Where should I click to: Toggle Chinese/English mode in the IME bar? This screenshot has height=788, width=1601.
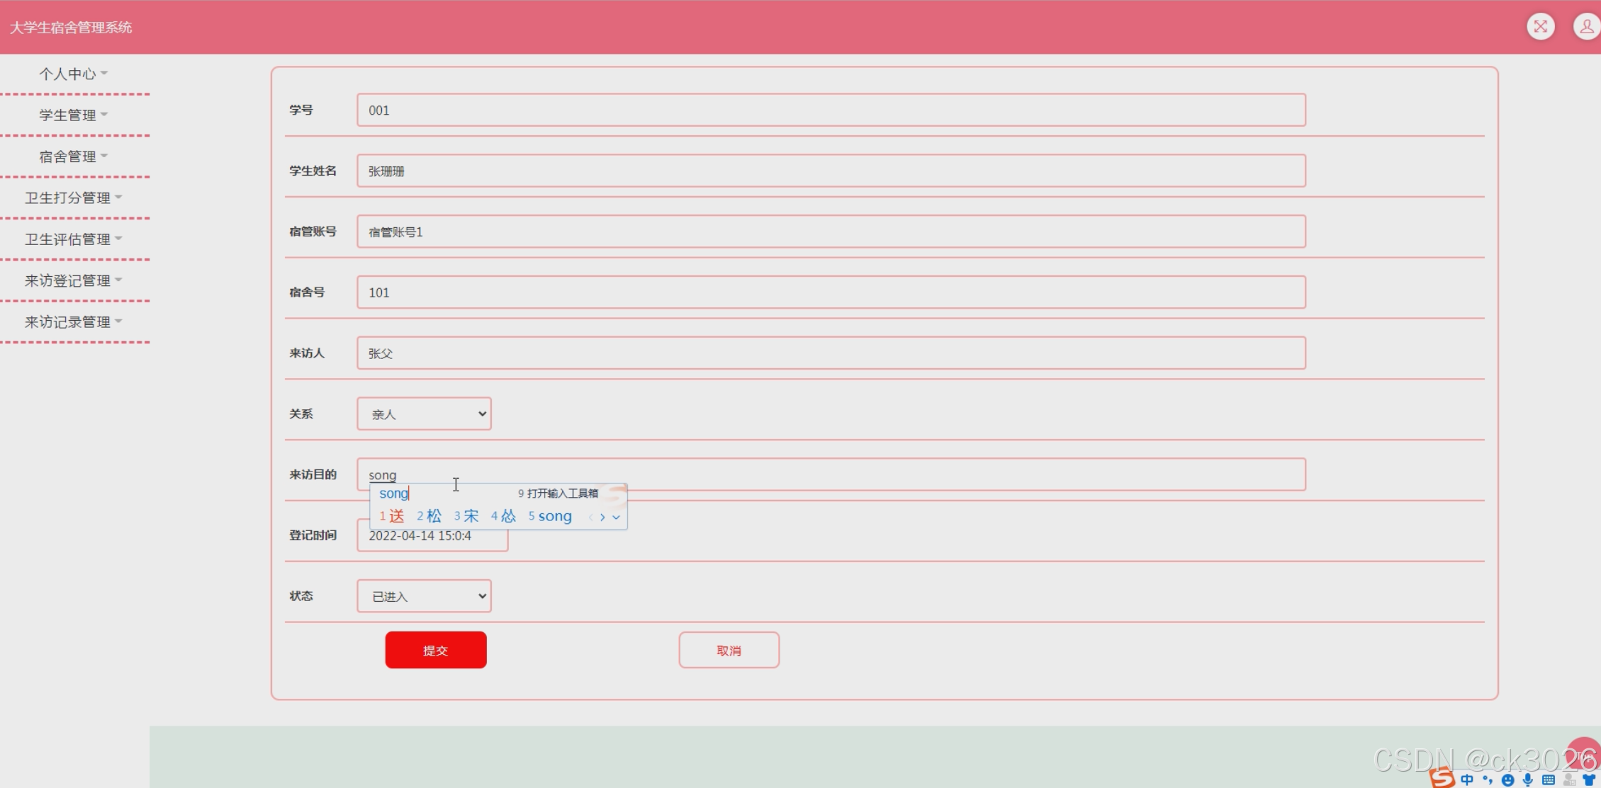(1467, 780)
